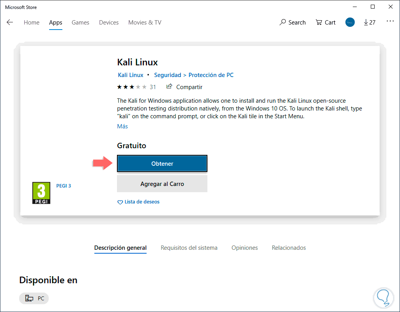This screenshot has width=400, height=312.
Task: Add to Lista de deseos wishlist
Action: point(138,202)
